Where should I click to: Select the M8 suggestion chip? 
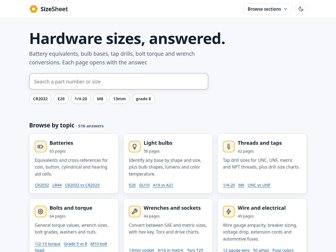point(100,99)
